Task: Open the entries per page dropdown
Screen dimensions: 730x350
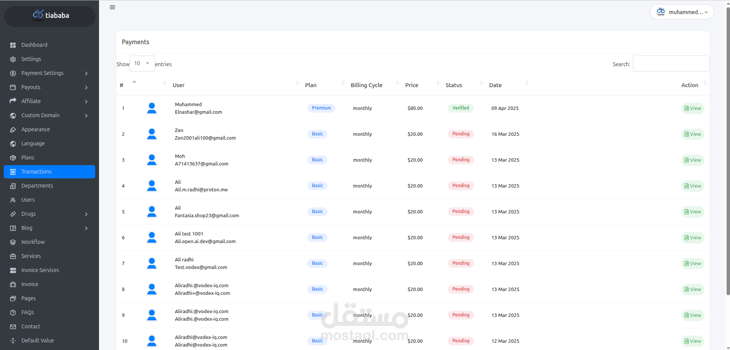Action: point(142,64)
